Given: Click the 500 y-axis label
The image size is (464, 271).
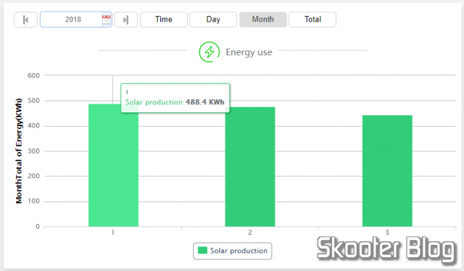Looking at the screenshot, I should (33, 101).
